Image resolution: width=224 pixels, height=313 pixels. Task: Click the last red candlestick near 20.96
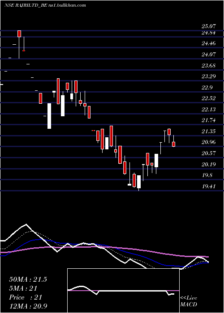click(174, 144)
